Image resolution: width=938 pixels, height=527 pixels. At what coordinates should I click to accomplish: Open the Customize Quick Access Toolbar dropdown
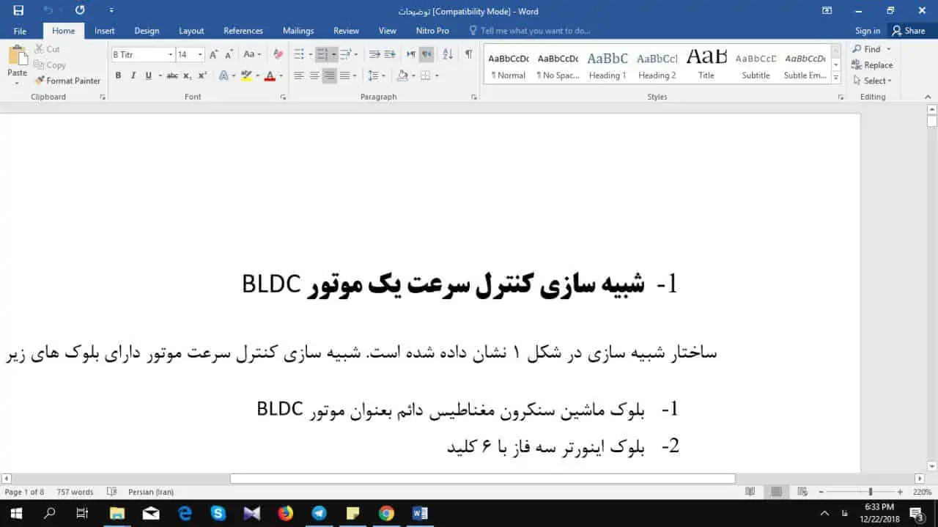111,10
